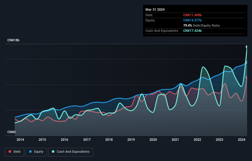The image size is (252, 161).
Task: Click the Debt row label in tooltip
Action: pos(149,15)
